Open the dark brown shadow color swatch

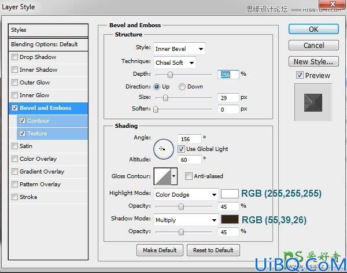[230, 219]
